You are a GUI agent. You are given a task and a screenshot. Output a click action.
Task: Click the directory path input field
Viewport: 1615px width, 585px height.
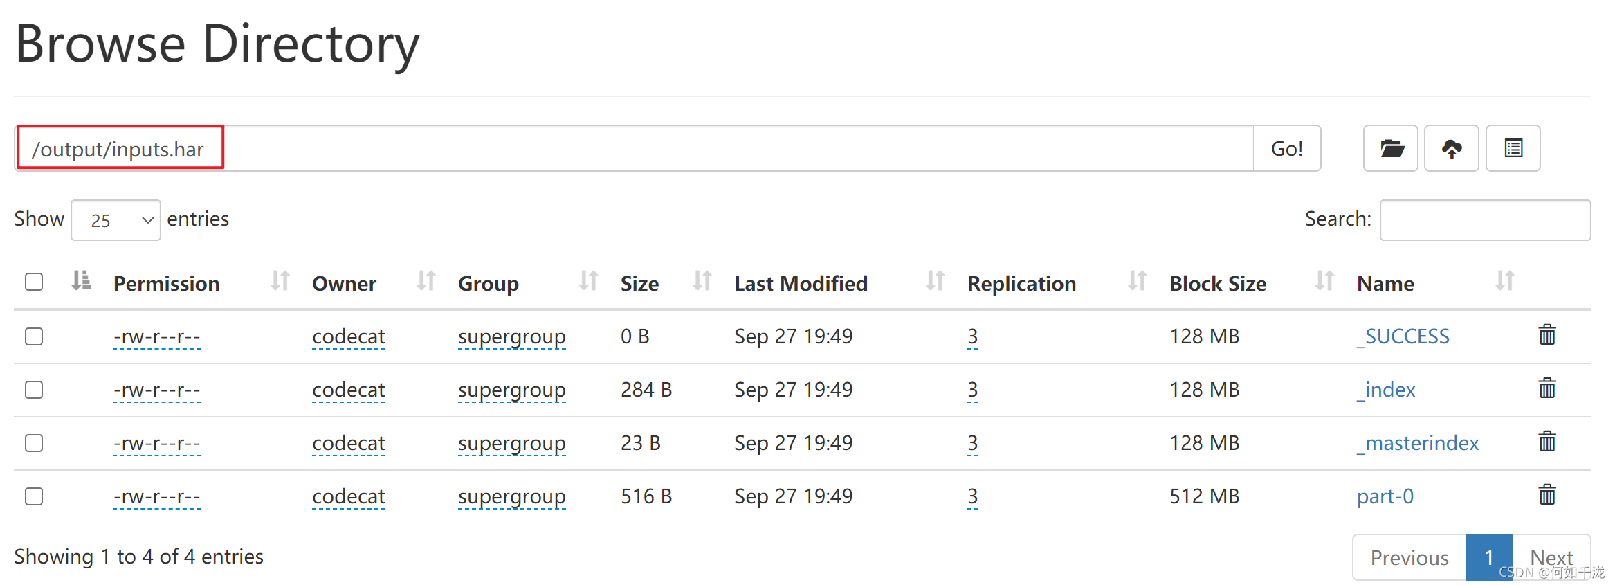pyautogui.click(x=635, y=148)
